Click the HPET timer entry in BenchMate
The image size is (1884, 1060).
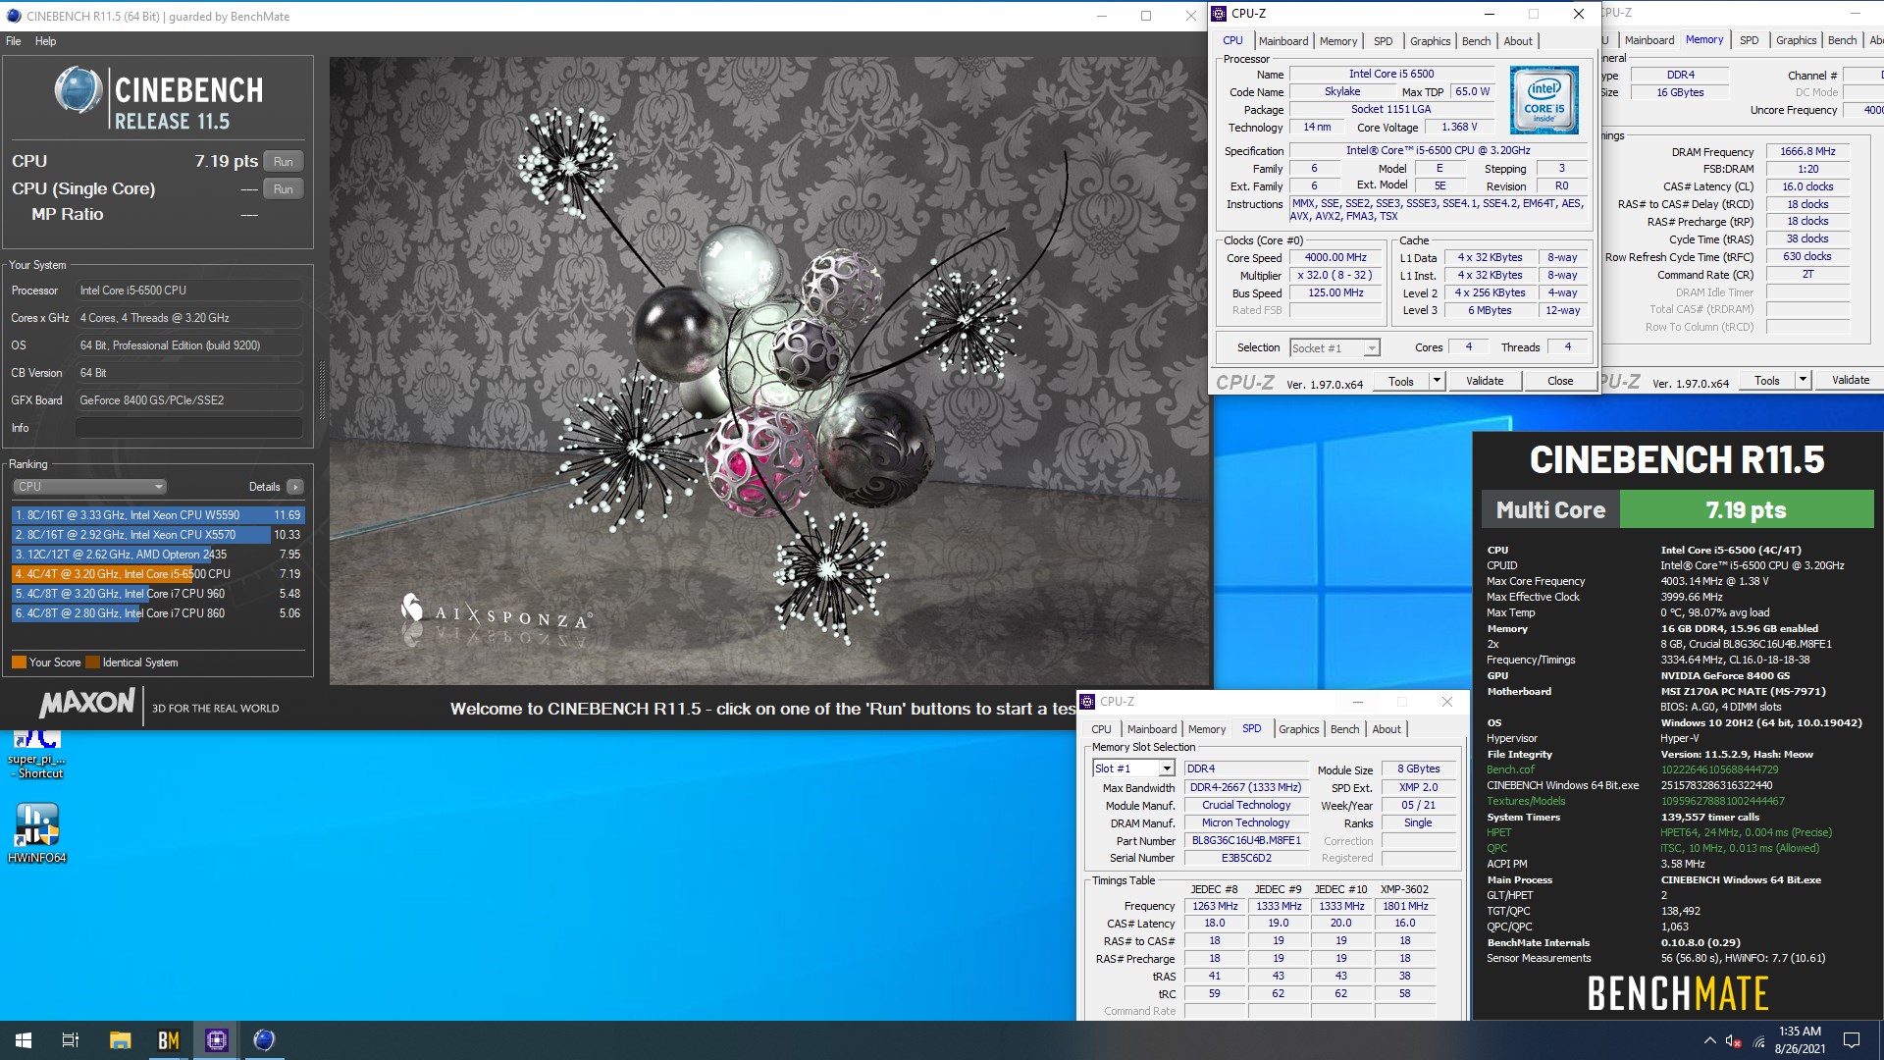pos(1498,832)
